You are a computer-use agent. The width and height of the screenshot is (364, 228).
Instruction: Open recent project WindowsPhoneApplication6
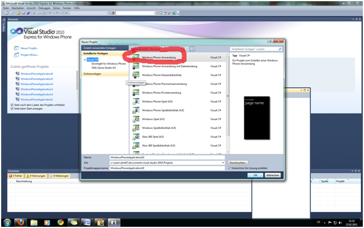pyautogui.click(x=36, y=73)
